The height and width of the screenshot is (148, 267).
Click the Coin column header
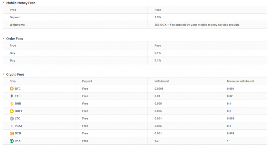coord(13,81)
